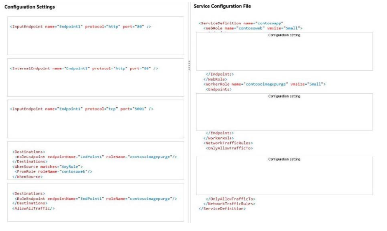Click the Configuration Settings heading

click(30, 7)
